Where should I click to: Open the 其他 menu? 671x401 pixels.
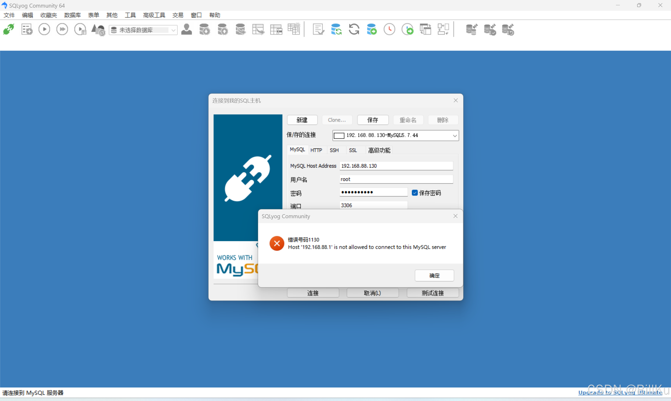[112, 15]
